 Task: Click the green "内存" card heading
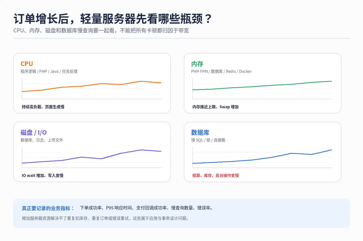[x=197, y=64]
